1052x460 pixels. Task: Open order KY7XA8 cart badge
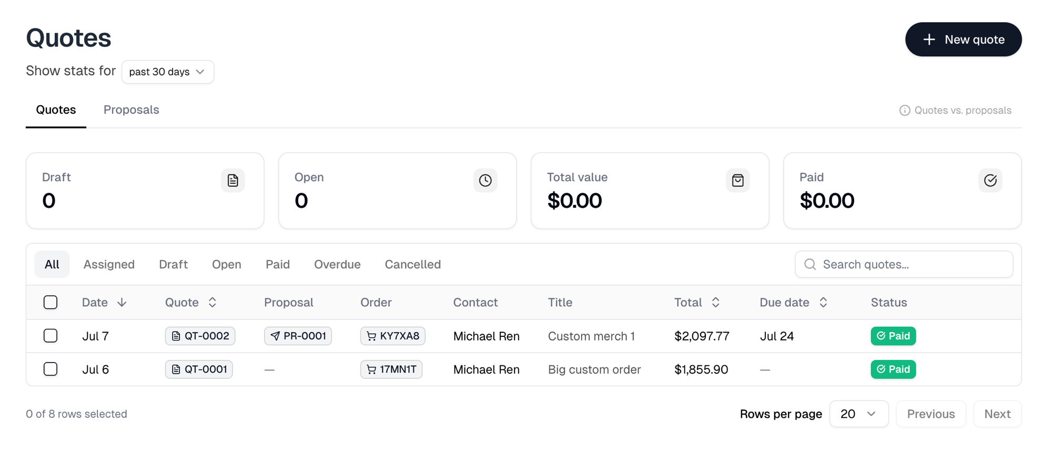(x=393, y=336)
